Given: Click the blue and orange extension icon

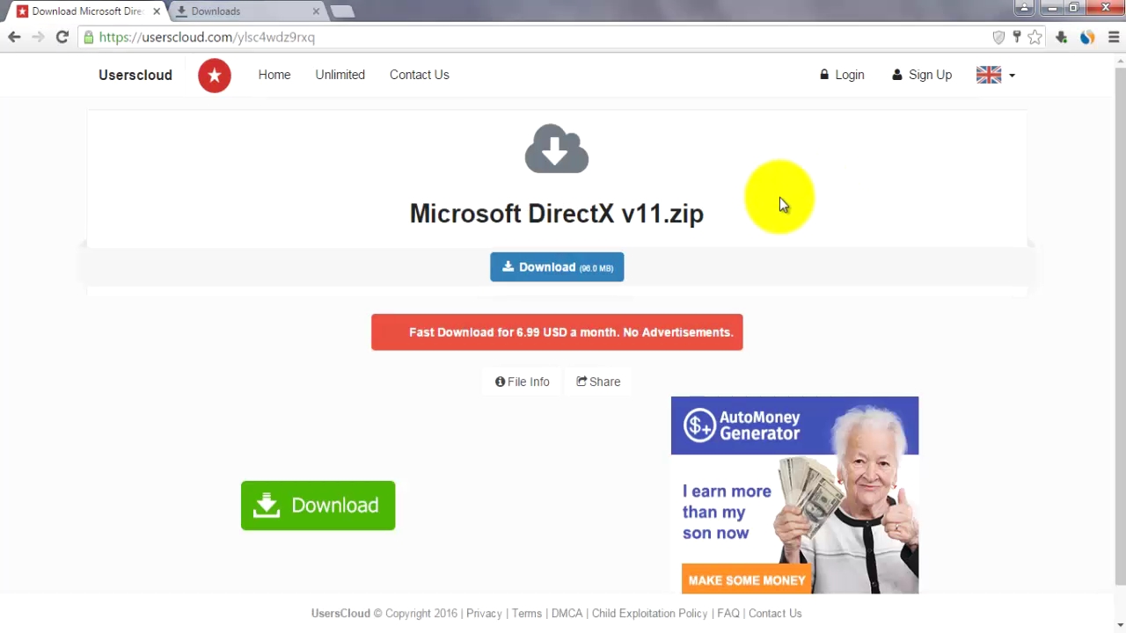Looking at the screenshot, I should coord(1088,37).
